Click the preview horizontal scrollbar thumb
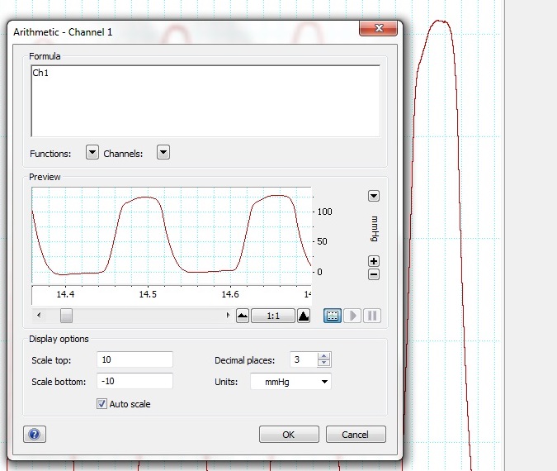 66,316
